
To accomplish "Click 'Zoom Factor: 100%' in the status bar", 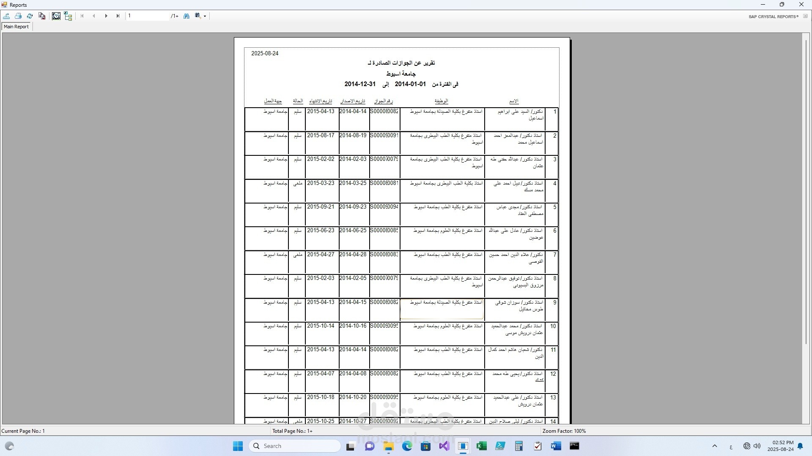I will coord(564,431).
